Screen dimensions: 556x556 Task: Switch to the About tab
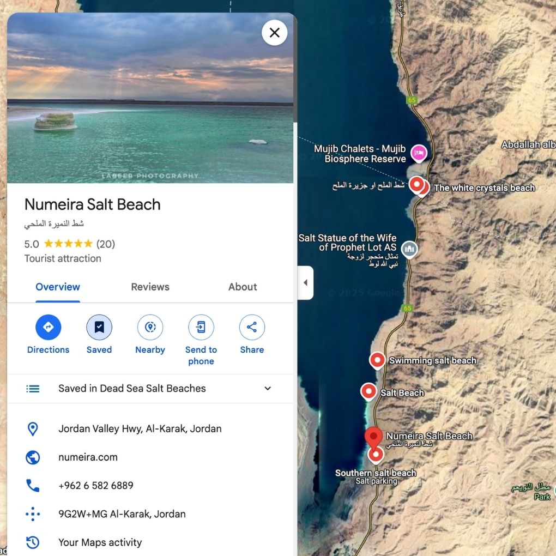pyautogui.click(x=243, y=287)
